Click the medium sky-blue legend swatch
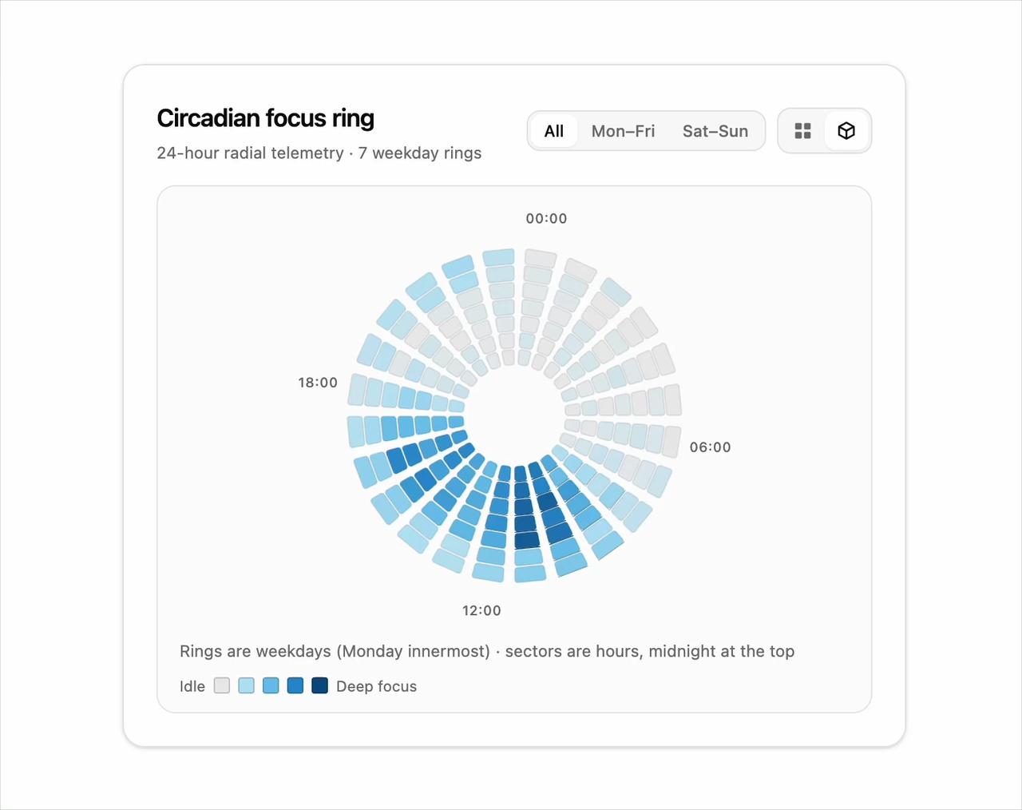The height and width of the screenshot is (810, 1022). 271,685
